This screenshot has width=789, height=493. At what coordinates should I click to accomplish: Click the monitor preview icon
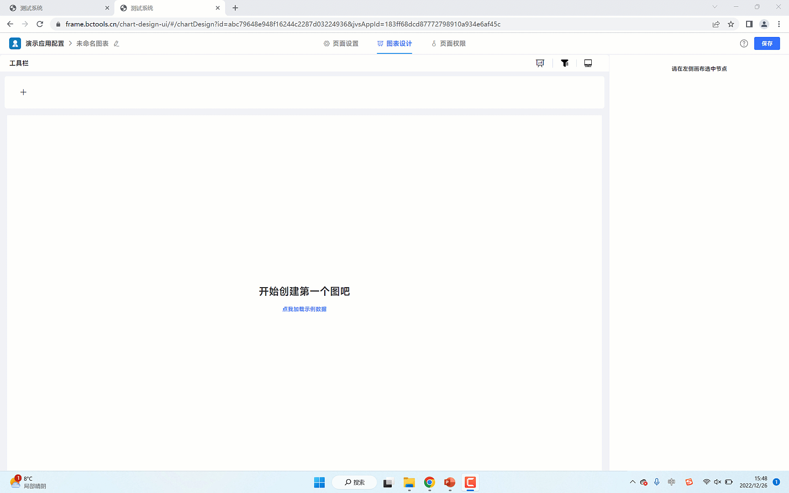(x=588, y=63)
